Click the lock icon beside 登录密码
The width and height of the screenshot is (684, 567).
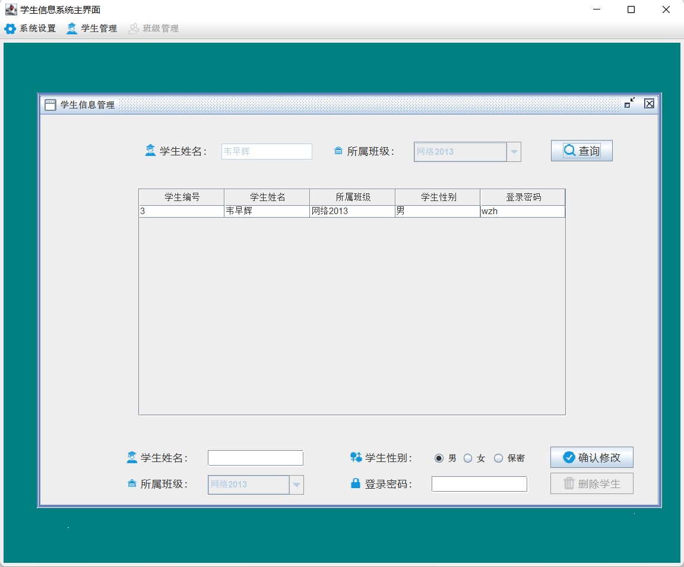point(356,483)
